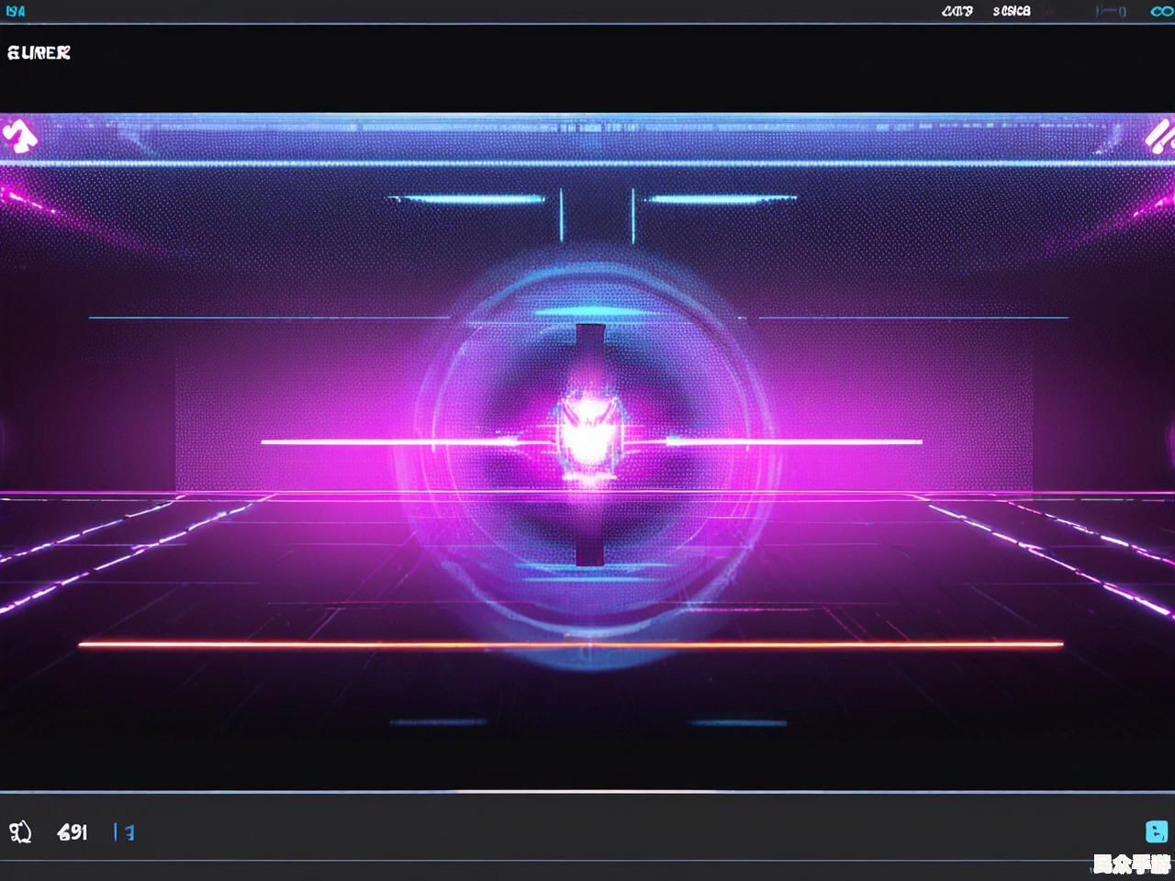Click the orange horizontal line below the orb
Viewport: 1175px width, 881px height.
569,644
